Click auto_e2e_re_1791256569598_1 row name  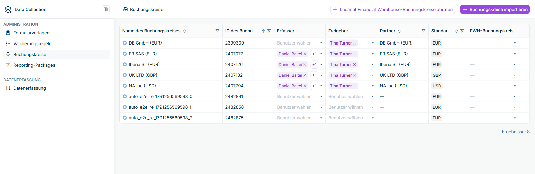pos(160,107)
